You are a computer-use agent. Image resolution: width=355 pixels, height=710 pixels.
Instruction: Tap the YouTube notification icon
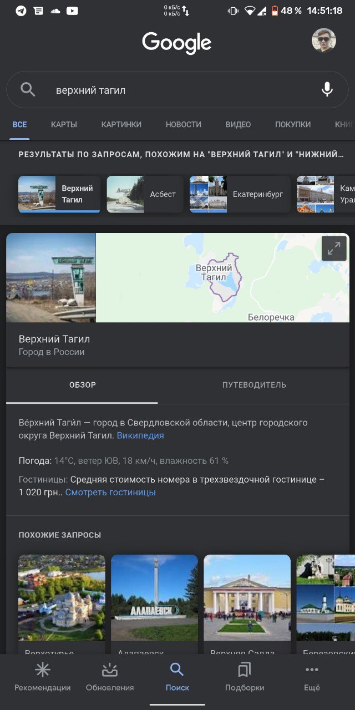tap(72, 11)
